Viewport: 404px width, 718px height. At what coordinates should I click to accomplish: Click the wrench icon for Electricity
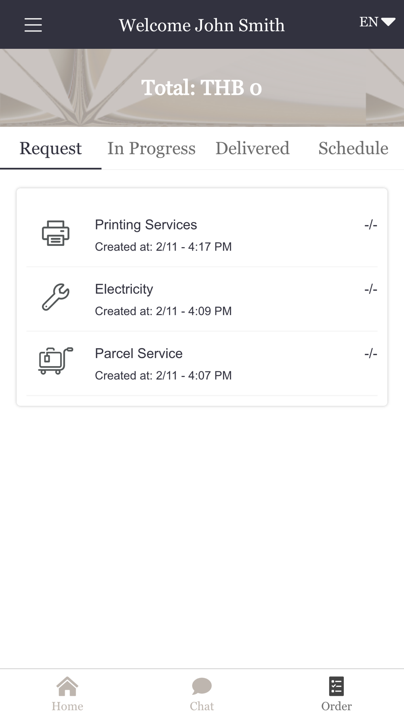[x=55, y=297]
